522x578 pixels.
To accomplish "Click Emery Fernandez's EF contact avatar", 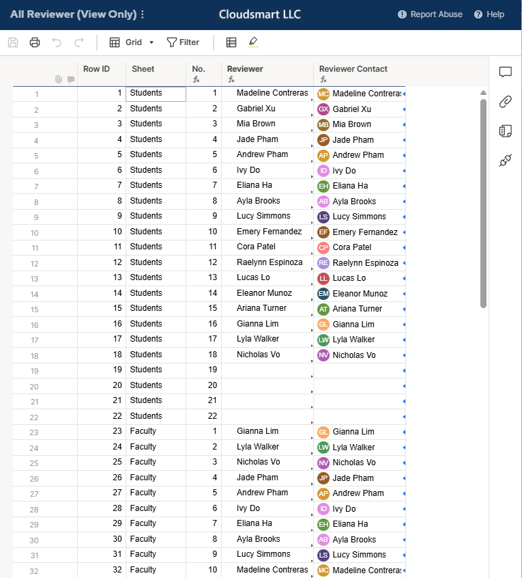I will tap(323, 232).
